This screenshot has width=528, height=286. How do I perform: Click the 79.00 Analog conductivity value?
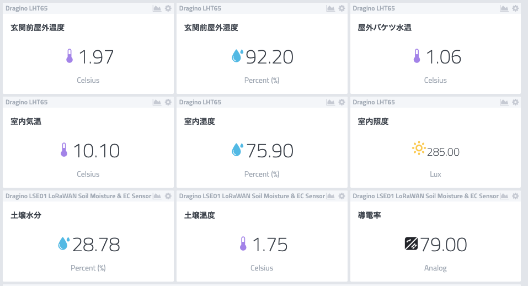tap(443, 245)
